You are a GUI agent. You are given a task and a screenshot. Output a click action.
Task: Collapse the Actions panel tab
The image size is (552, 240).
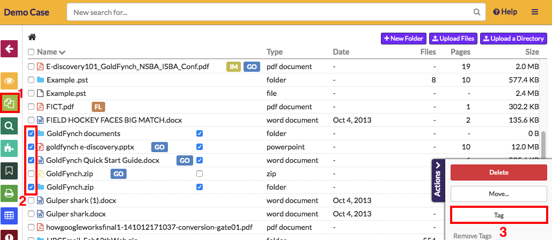(x=438, y=180)
